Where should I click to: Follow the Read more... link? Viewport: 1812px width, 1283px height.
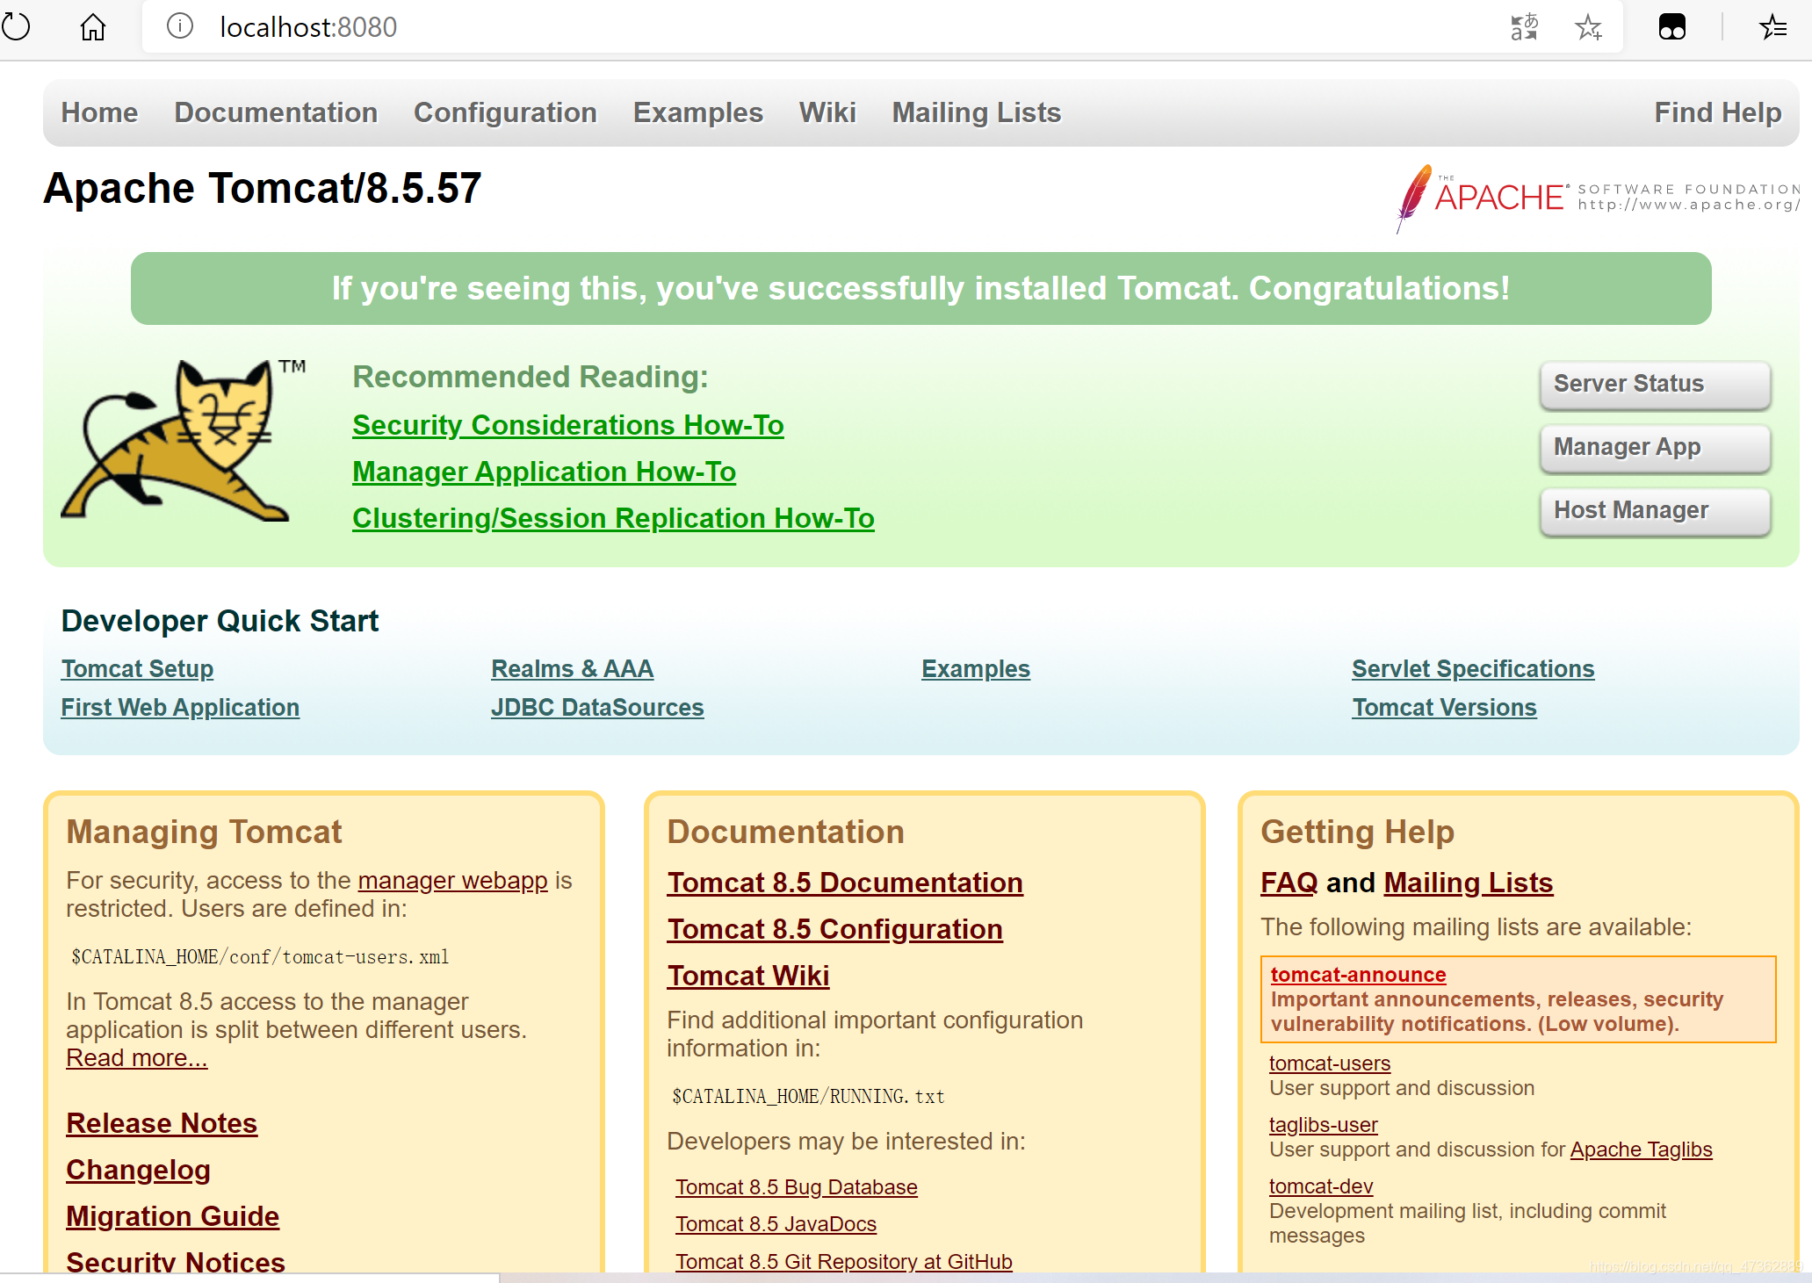(x=136, y=1057)
